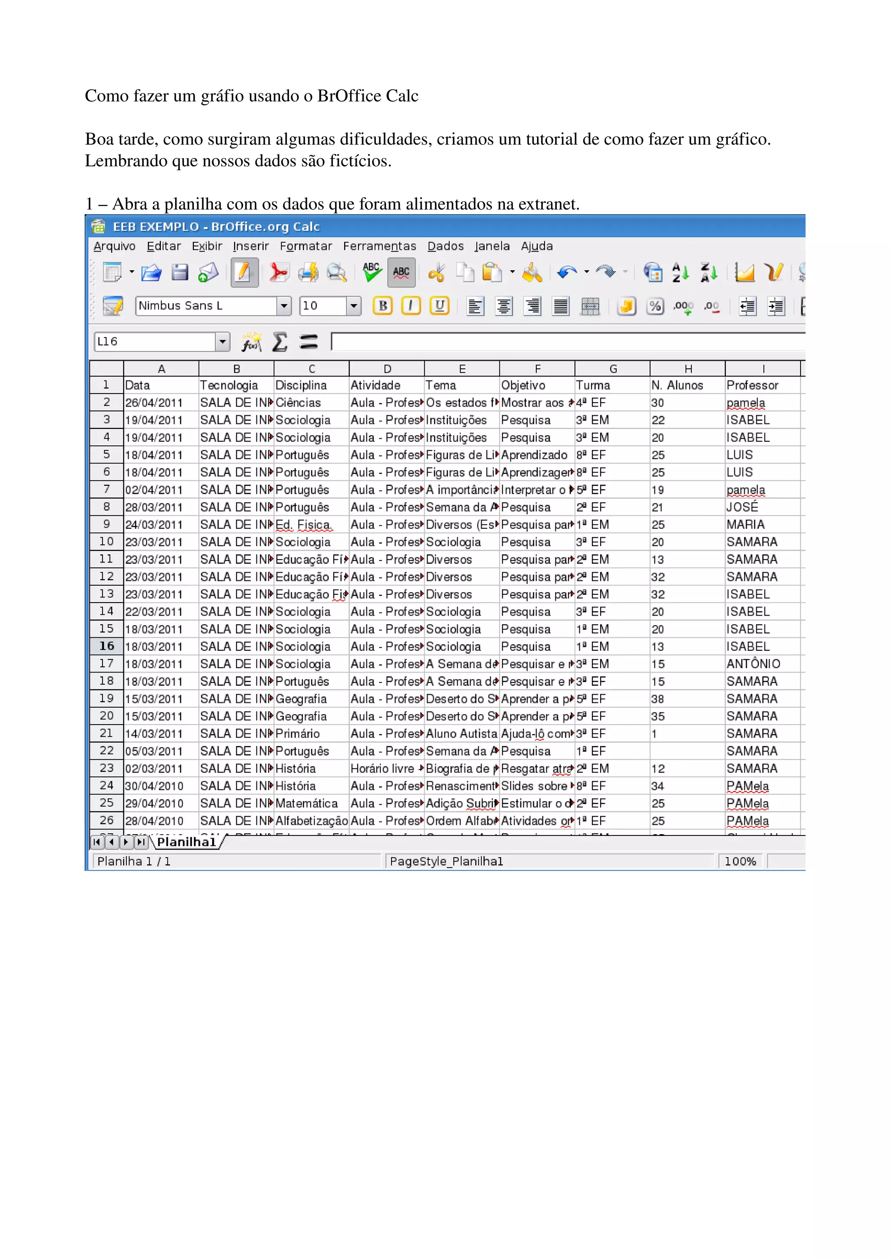Toggle Italic formatting
This screenshot has height=1259, width=890.
click(411, 306)
